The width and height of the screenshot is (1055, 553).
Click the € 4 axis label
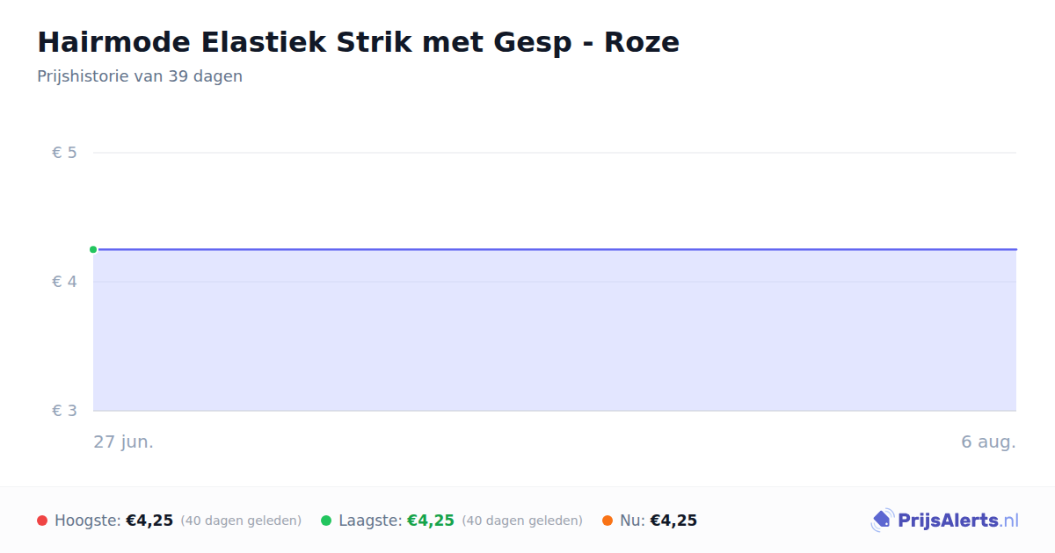pyautogui.click(x=64, y=282)
